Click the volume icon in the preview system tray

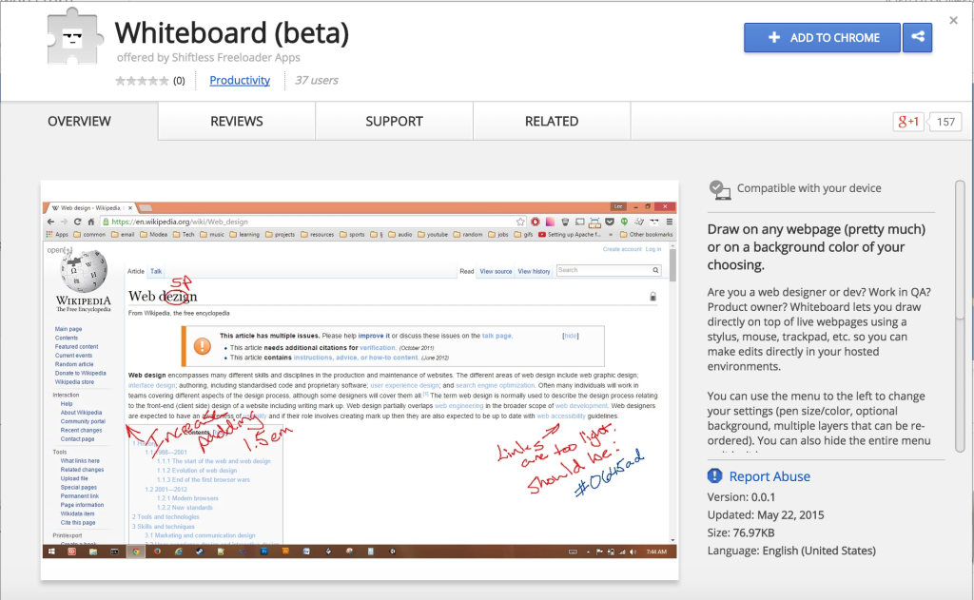click(633, 552)
